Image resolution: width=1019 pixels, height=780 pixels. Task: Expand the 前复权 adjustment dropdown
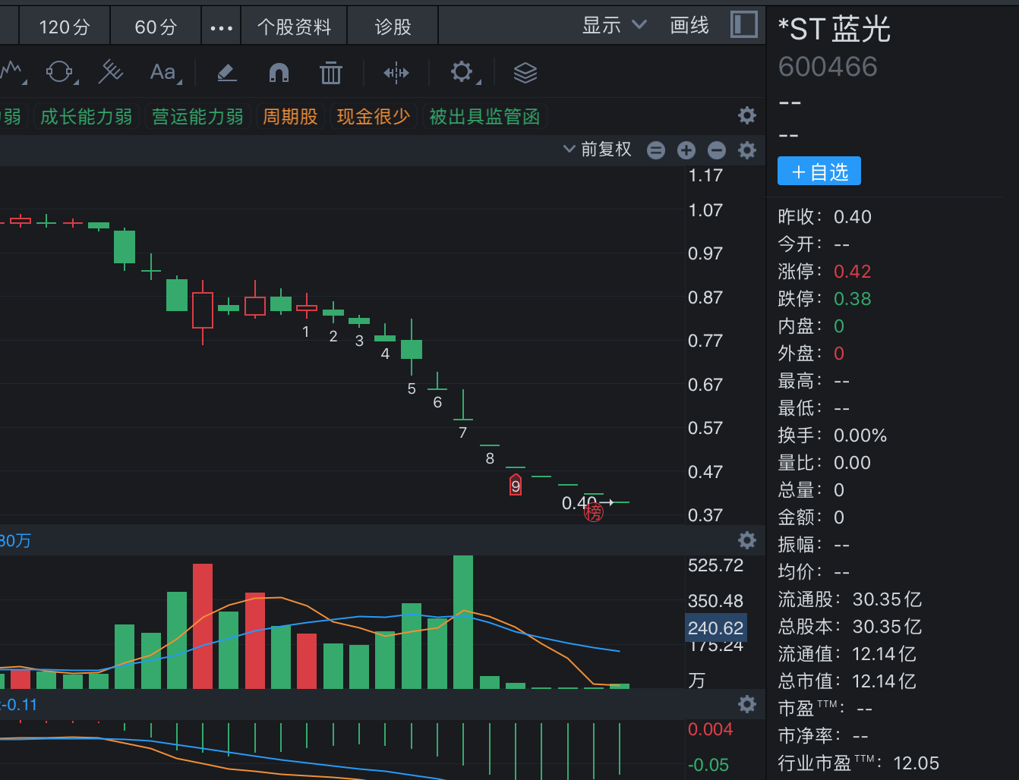598,149
